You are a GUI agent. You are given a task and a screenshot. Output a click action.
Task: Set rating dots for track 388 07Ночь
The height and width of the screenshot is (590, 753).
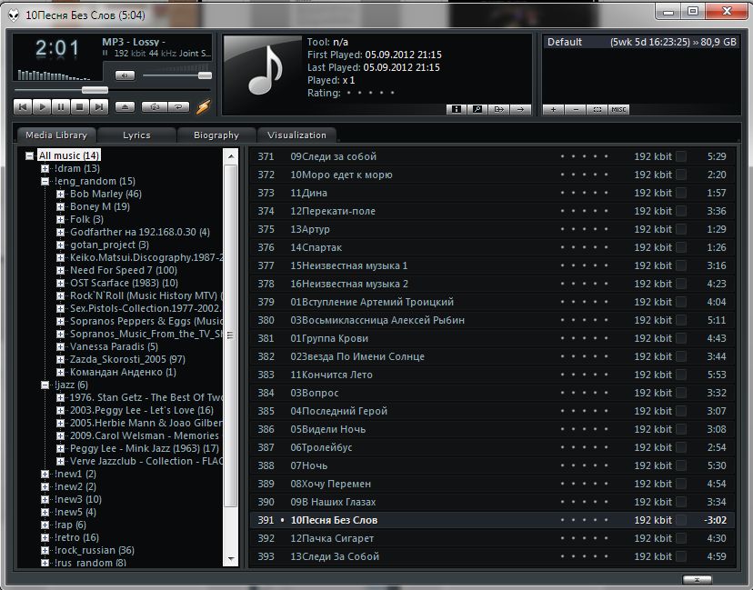click(584, 465)
